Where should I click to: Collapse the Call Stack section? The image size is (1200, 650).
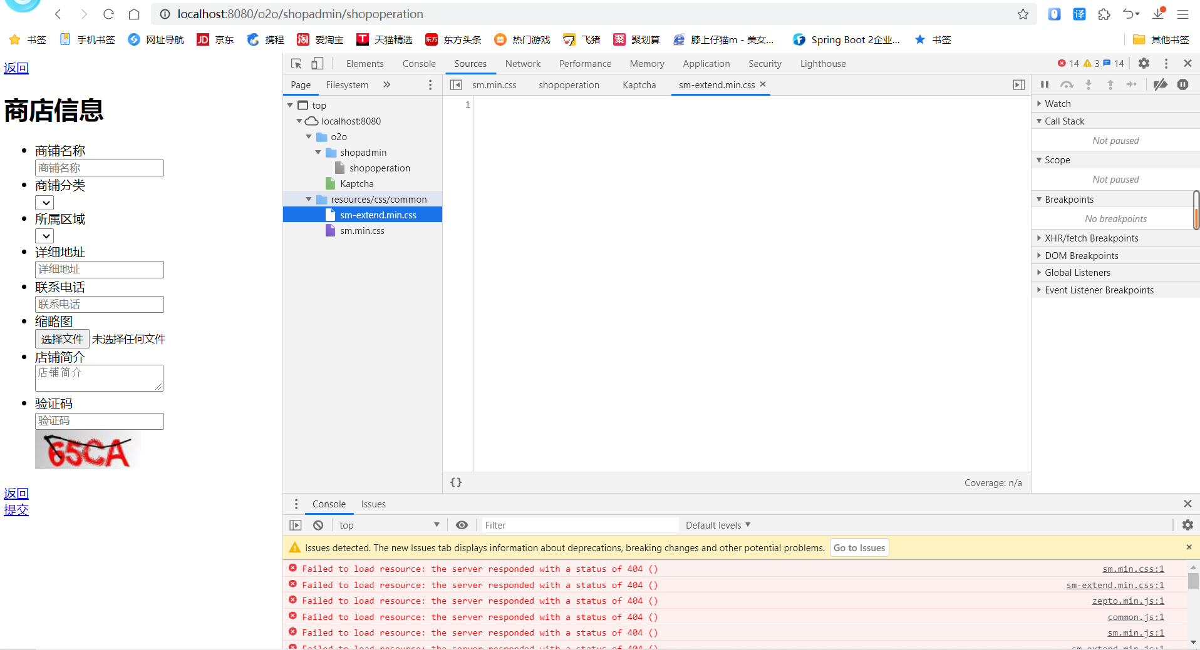tap(1039, 121)
